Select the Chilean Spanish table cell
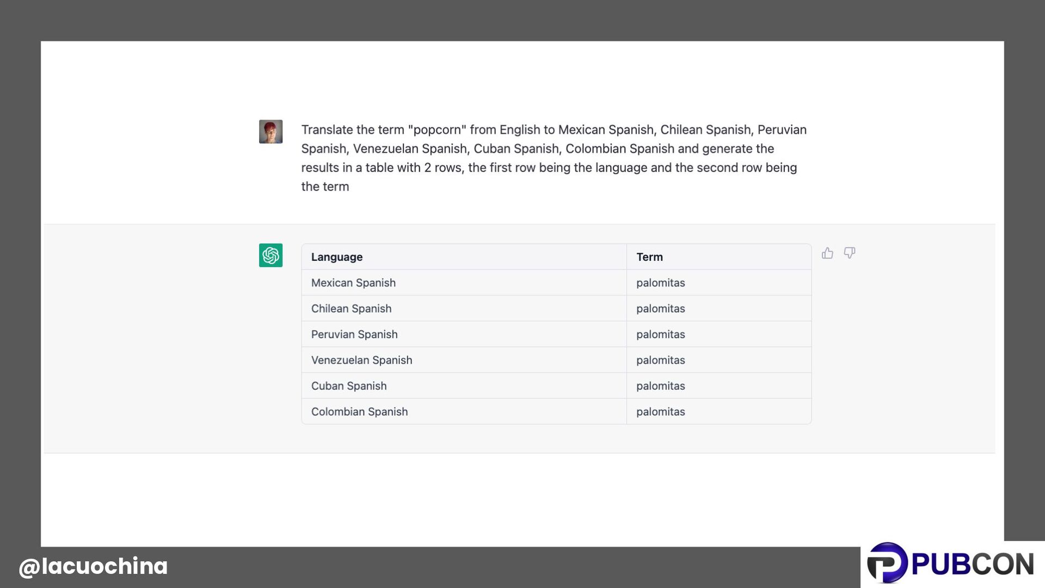 click(x=351, y=309)
